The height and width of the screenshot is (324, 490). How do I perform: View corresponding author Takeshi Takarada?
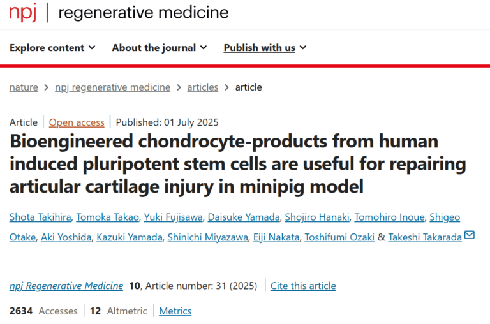pos(428,237)
